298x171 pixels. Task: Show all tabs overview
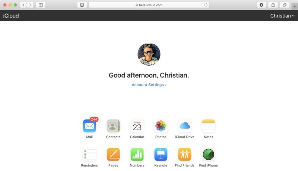285,5
